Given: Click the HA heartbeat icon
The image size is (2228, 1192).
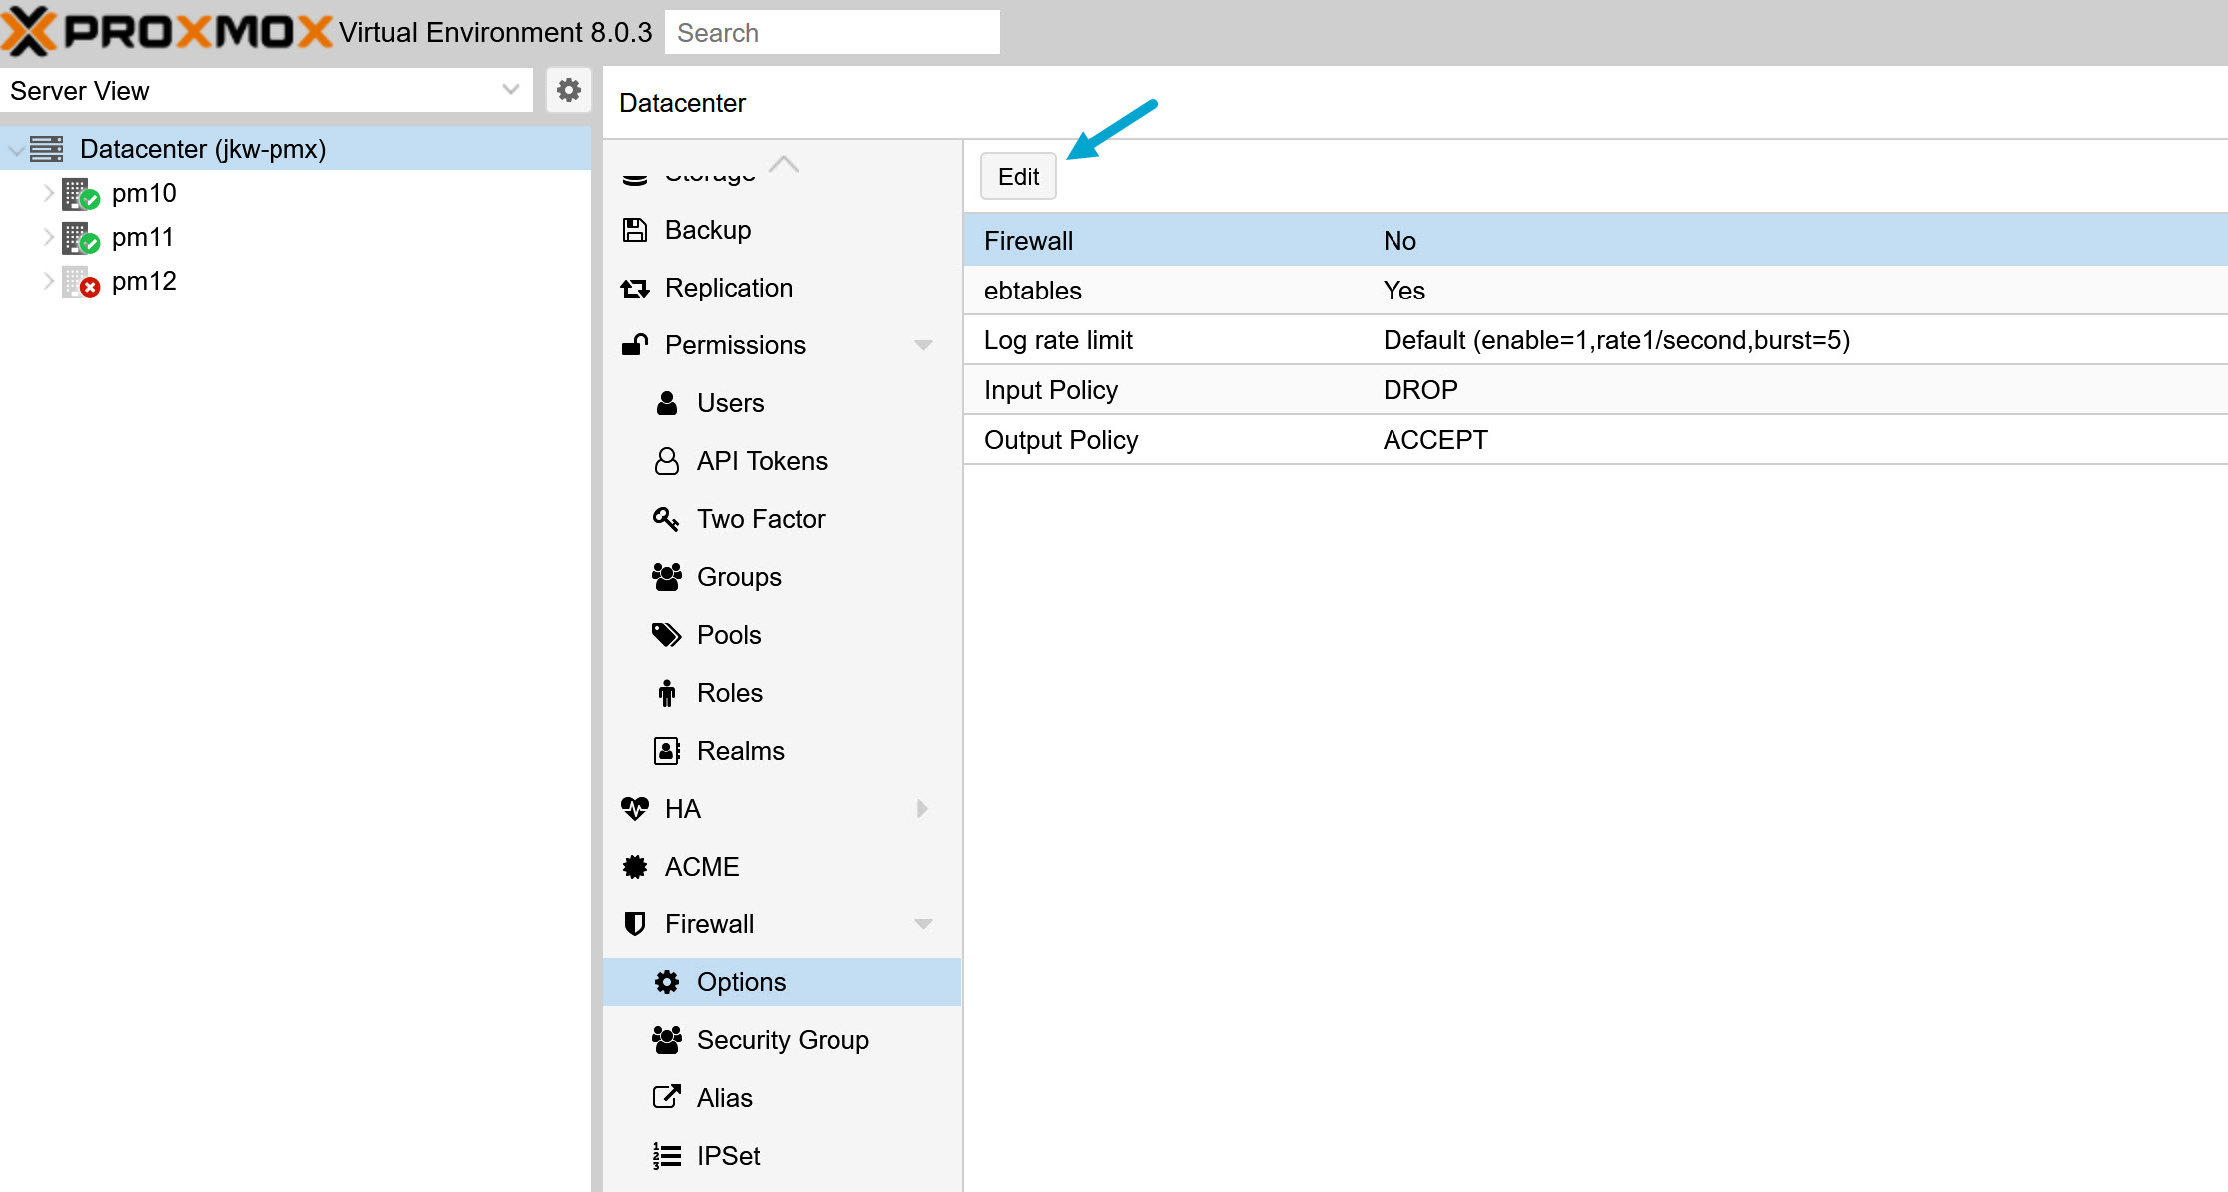Looking at the screenshot, I should click(635, 808).
